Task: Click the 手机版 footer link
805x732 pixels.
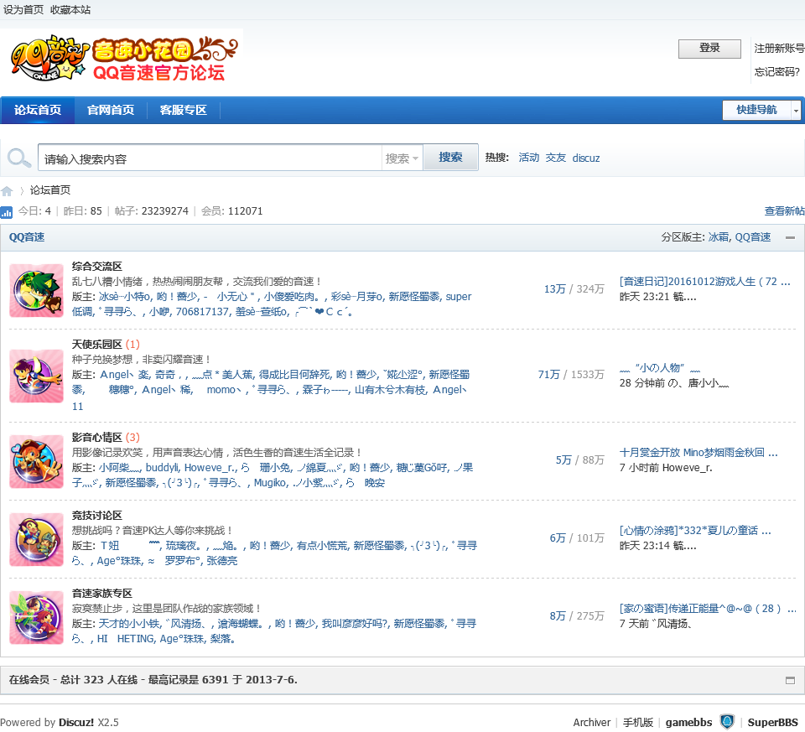Action: 637,722
